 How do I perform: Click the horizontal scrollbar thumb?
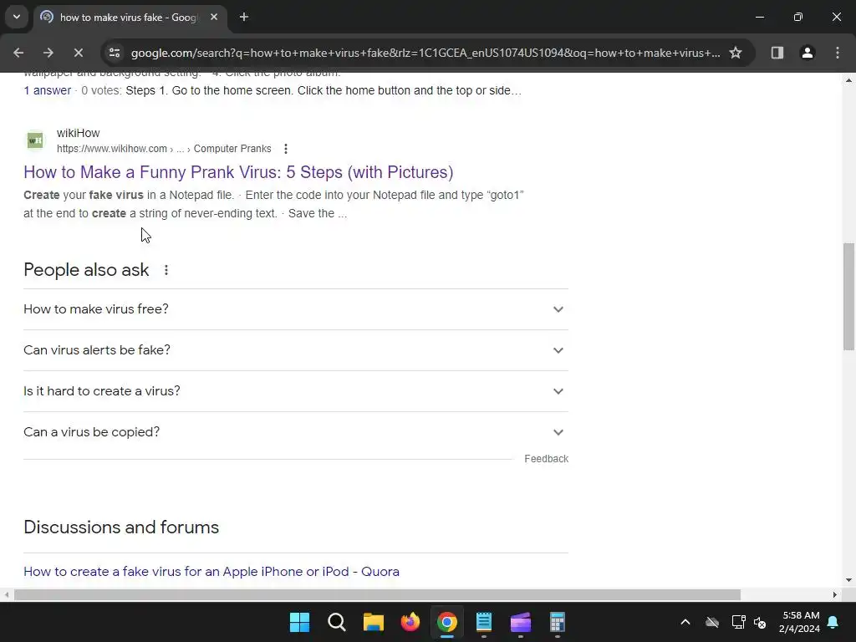coord(377,594)
